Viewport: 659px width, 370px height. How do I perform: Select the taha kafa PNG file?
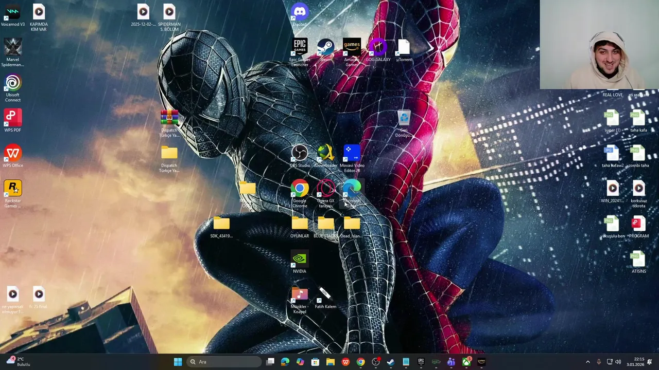click(638, 121)
